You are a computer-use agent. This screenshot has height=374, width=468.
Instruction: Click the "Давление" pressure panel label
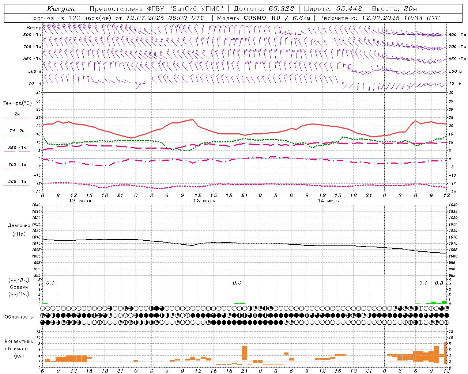pyautogui.click(x=19, y=226)
